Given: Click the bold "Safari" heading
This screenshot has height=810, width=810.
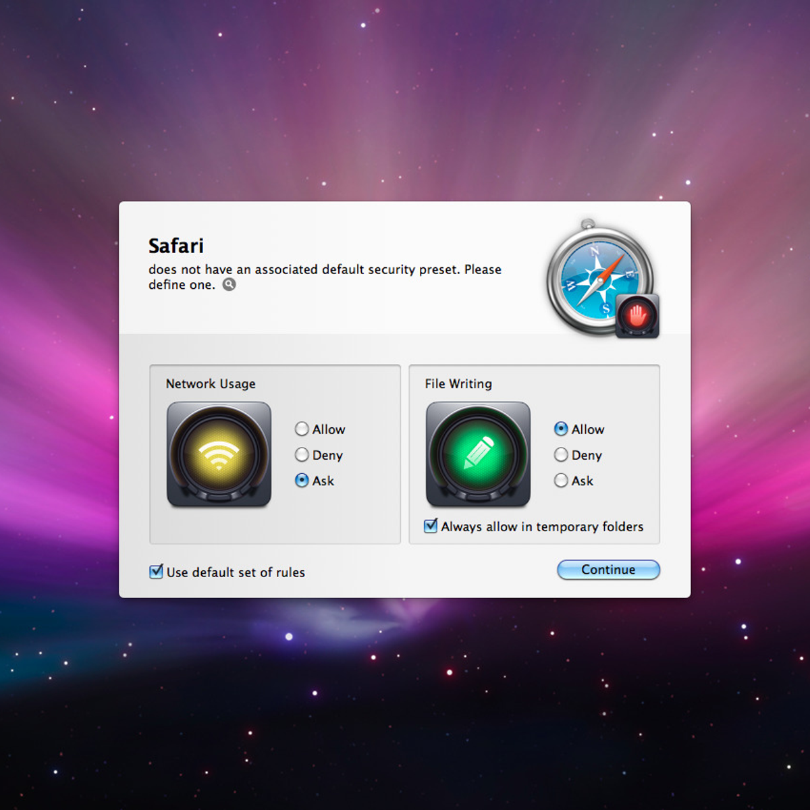Looking at the screenshot, I should pos(176,246).
